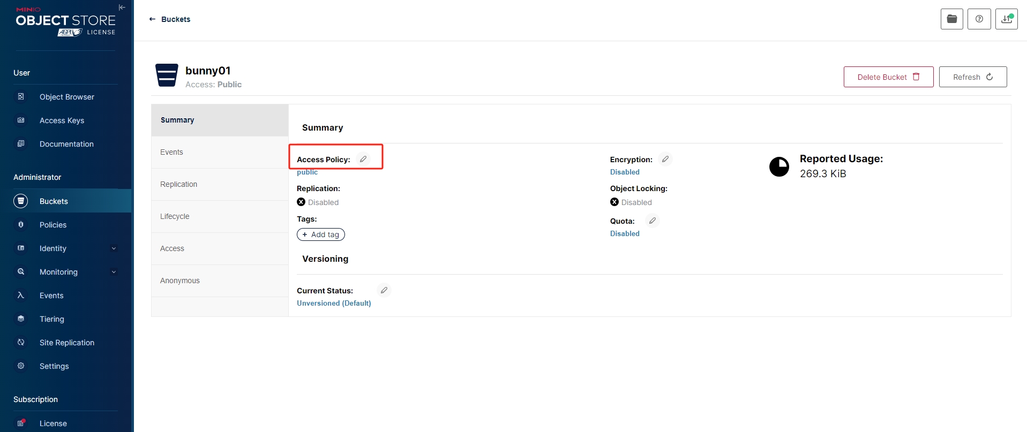Screen dimensions: 1027x432
Task: Open the downloads/uploads icon top right
Action: tap(1007, 19)
